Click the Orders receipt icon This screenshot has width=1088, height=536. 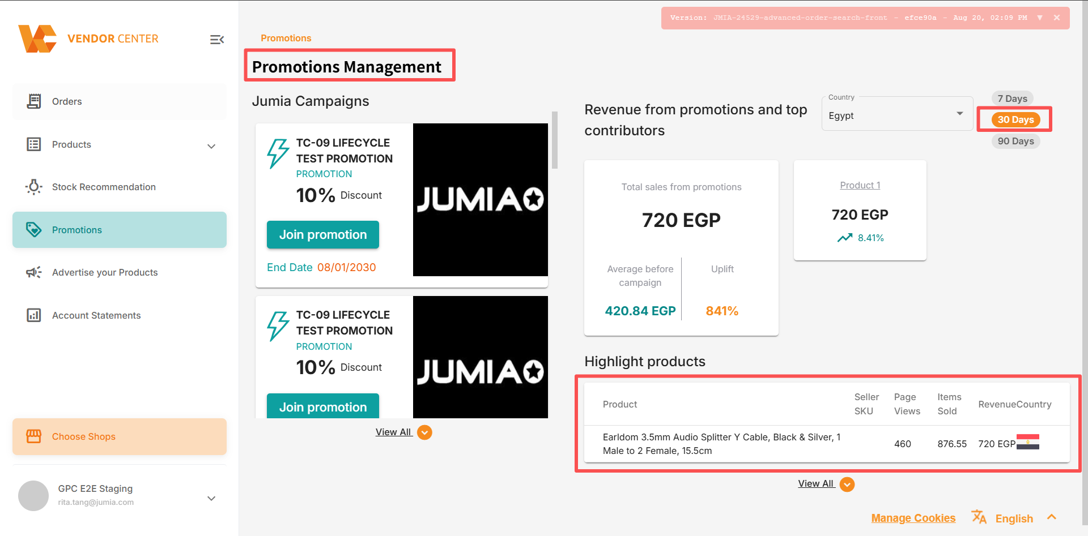pos(34,101)
